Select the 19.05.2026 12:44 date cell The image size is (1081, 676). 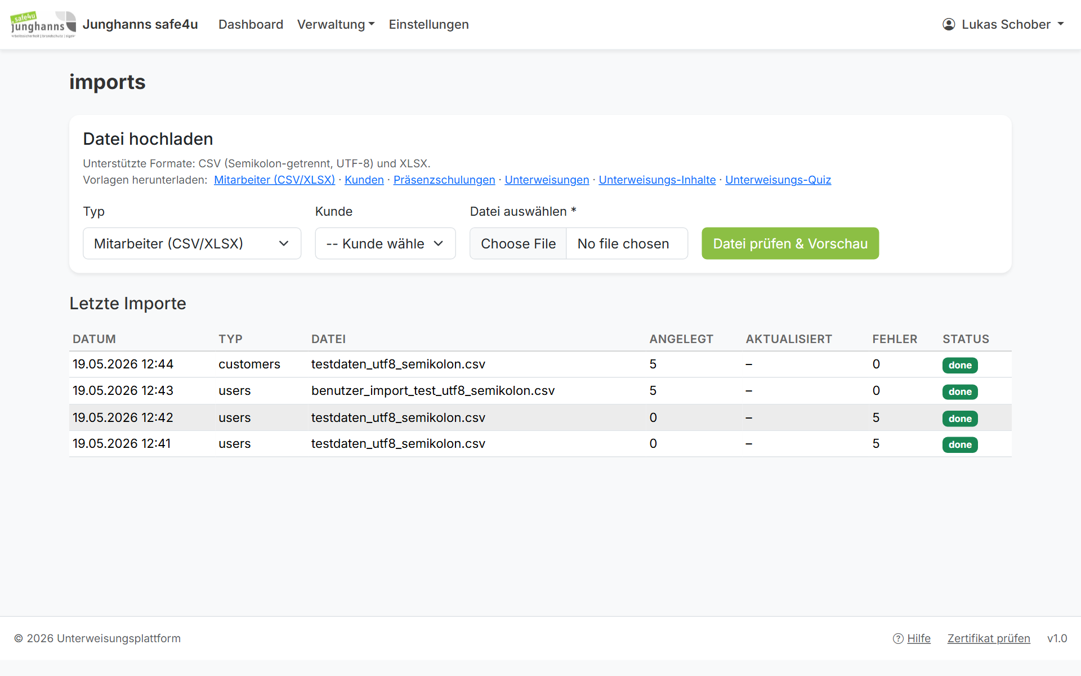123,364
